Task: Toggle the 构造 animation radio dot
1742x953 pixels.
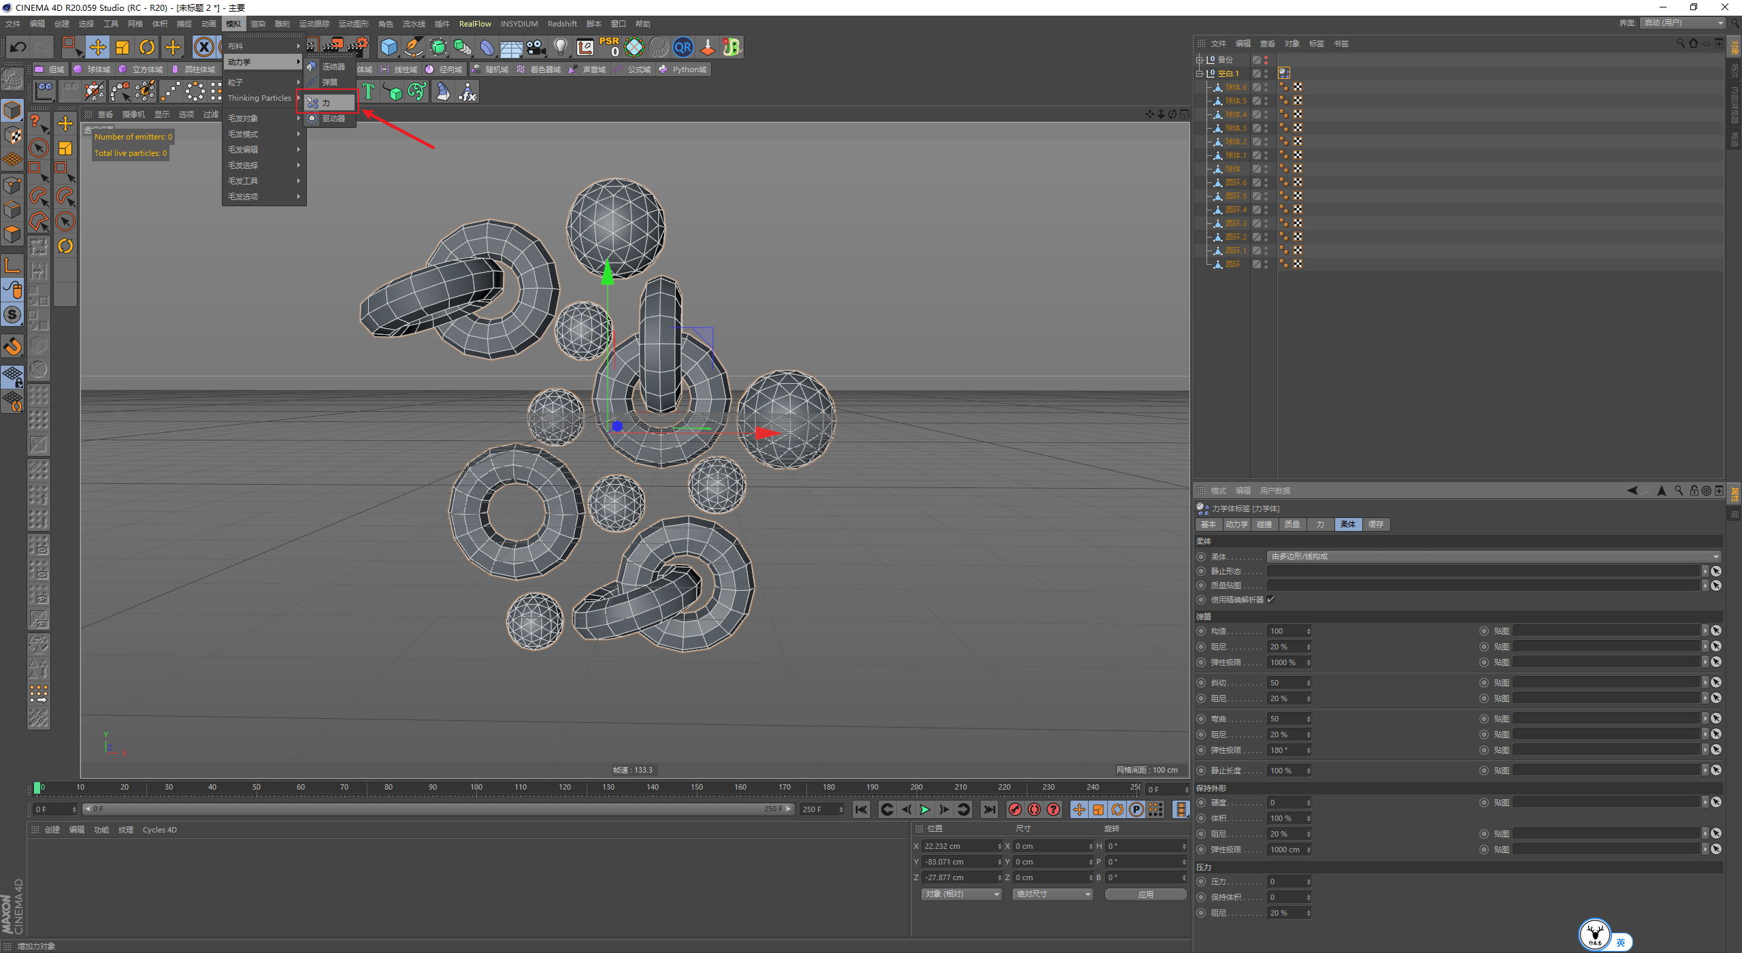Action: pos(1201,631)
